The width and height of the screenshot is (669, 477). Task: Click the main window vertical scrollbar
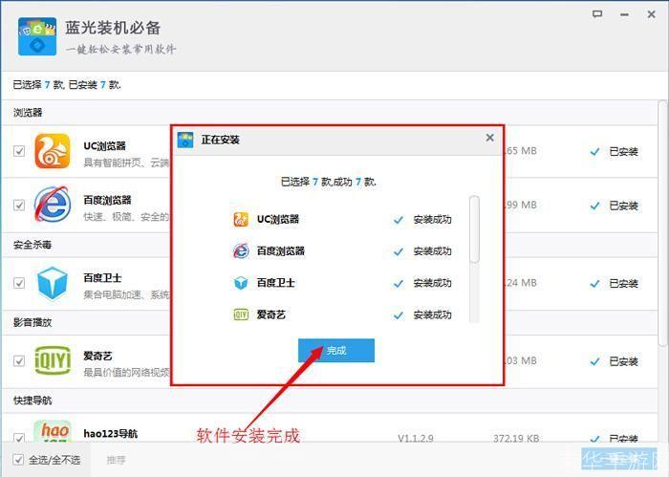point(662,223)
